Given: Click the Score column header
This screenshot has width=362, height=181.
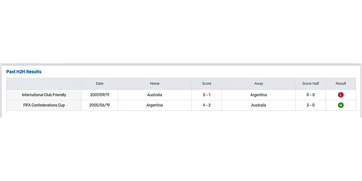Looking at the screenshot, I should click(207, 84).
